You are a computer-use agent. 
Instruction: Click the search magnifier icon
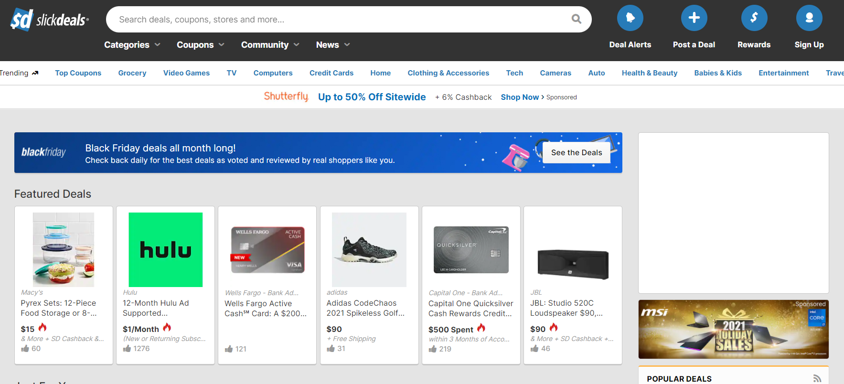[577, 19]
